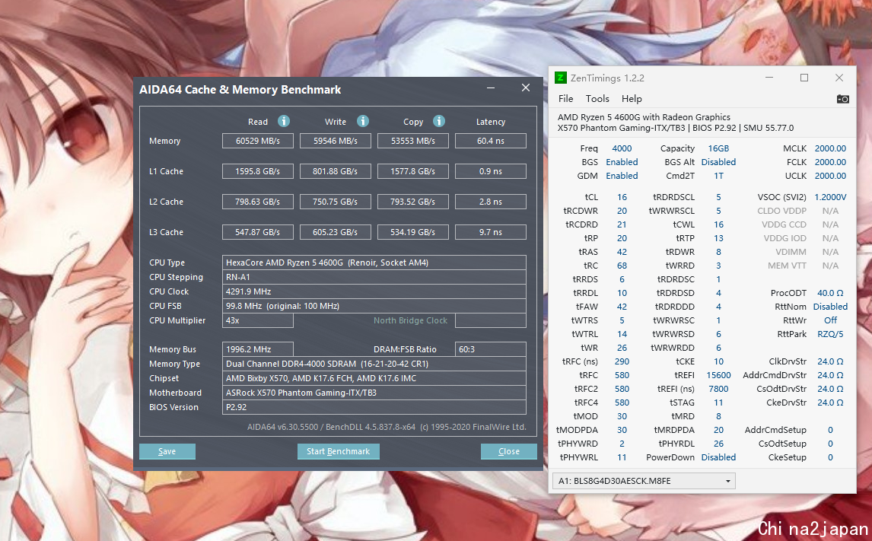Click the empty North Bridge Clock field

click(491, 320)
